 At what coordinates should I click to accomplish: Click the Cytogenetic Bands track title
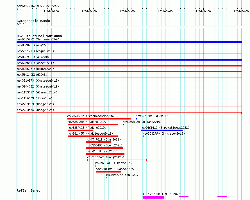pos(33,21)
